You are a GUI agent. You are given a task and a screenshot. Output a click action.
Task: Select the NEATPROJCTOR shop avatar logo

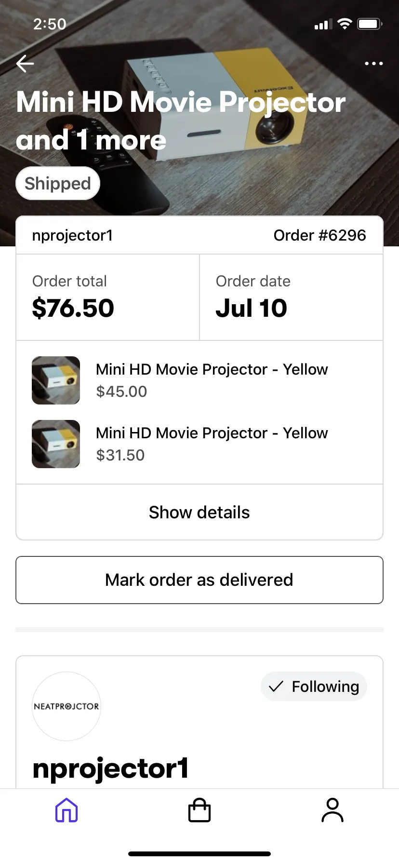coord(66,706)
